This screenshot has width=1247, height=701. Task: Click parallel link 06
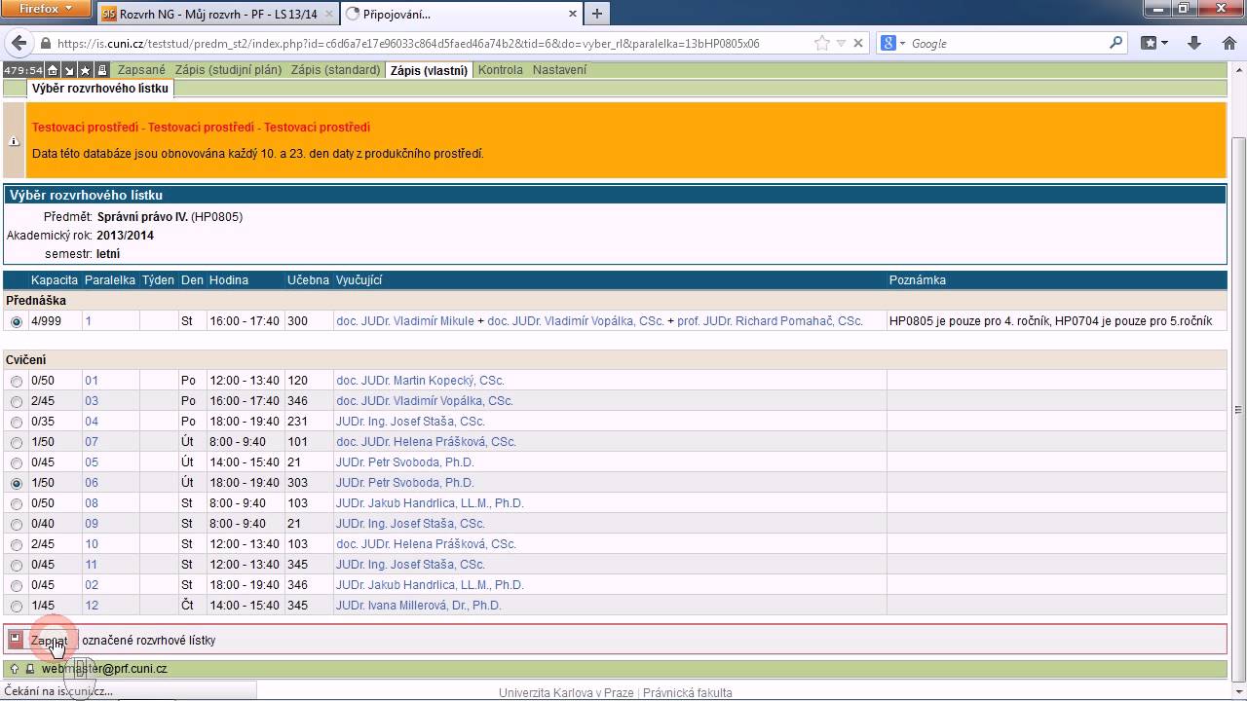[92, 483]
